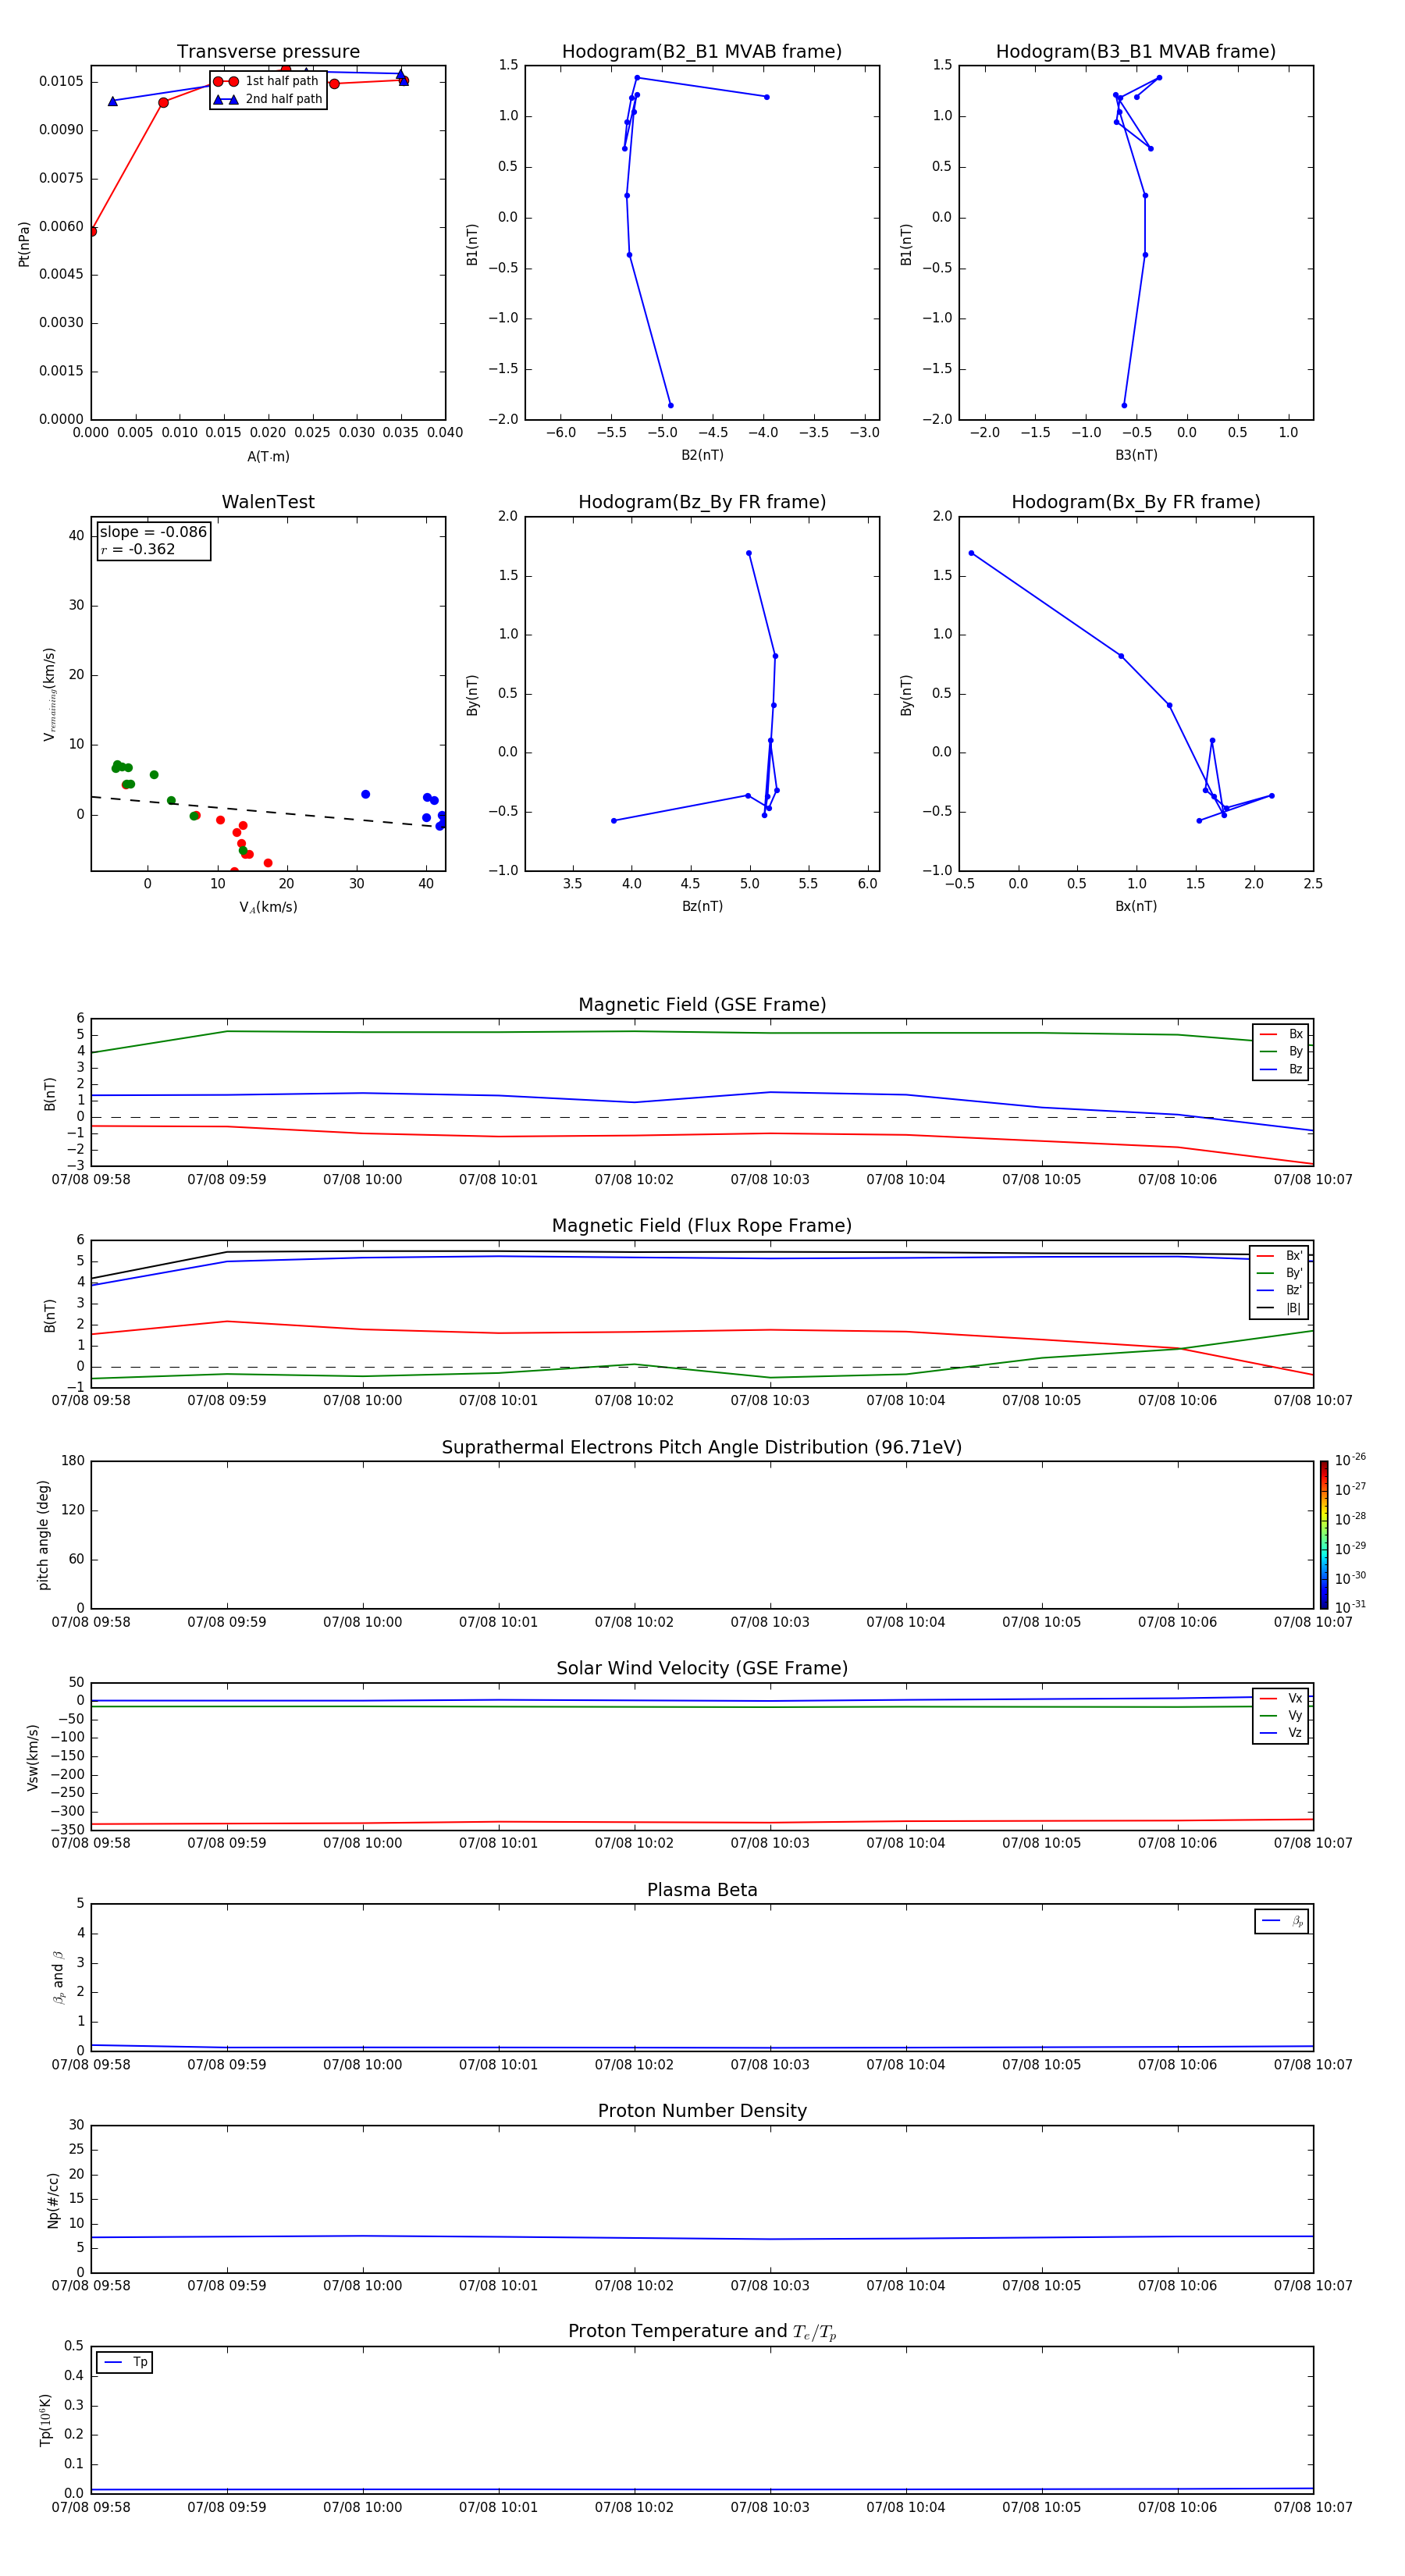Click the 'Solar Wind Velocity (GSE Frame)' title

pyautogui.click(x=702, y=1669)
